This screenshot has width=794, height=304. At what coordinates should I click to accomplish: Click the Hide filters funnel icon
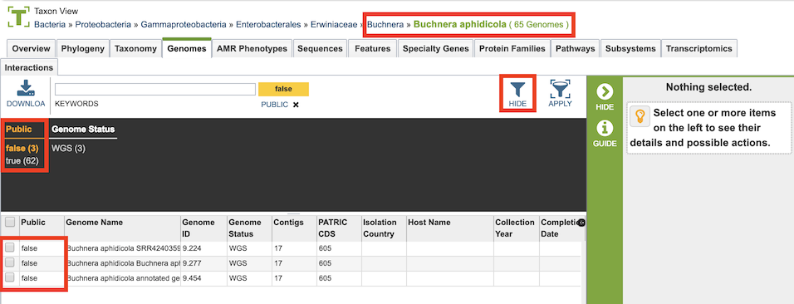(517, 89)
